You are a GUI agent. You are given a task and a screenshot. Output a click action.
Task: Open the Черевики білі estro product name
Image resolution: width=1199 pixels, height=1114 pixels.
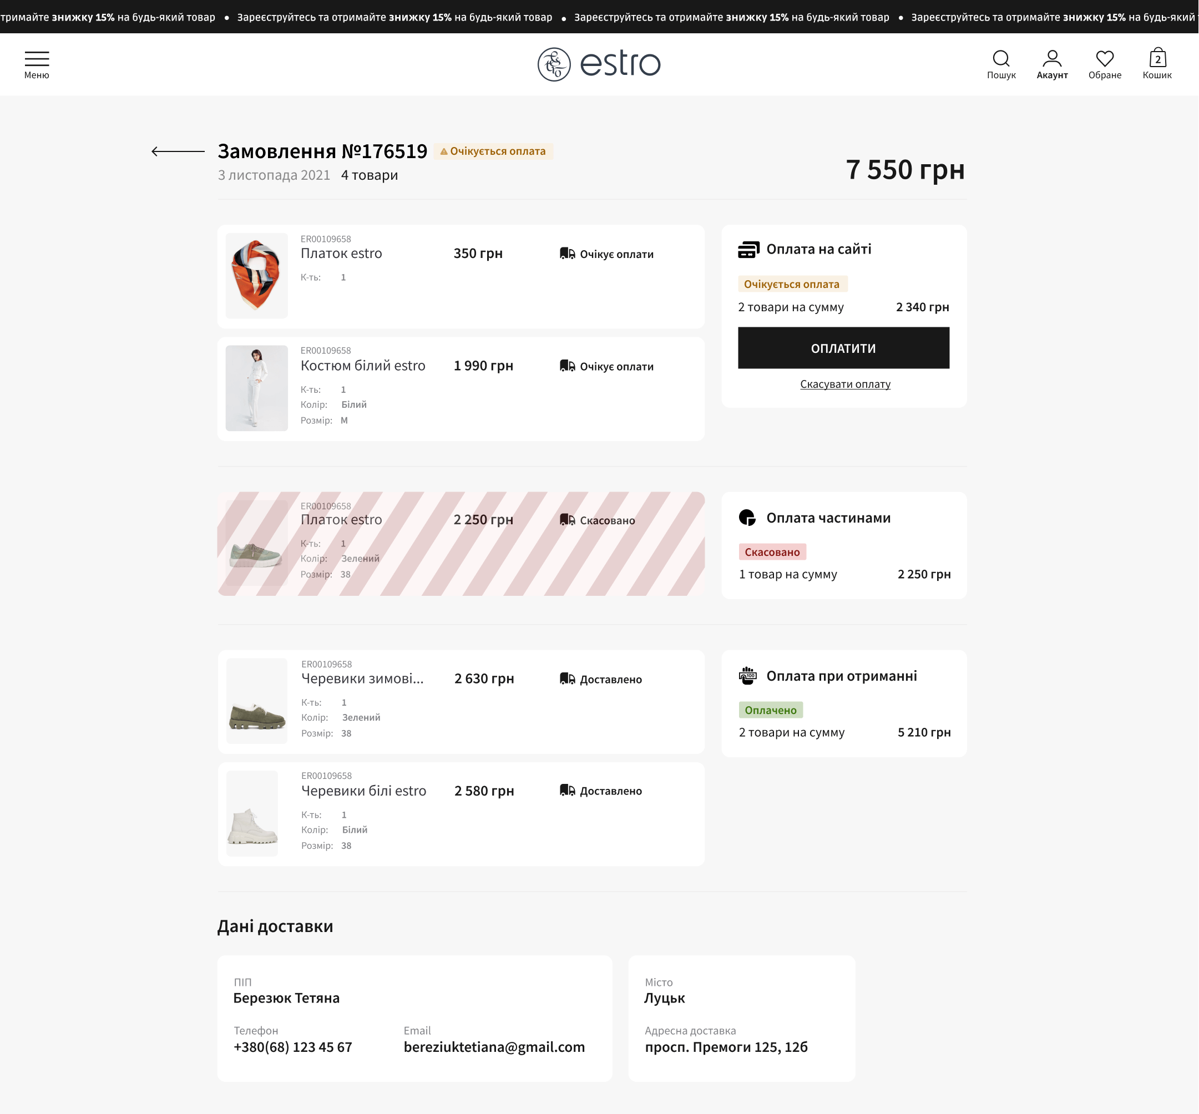pyautogui.click(x=363, y=791)
